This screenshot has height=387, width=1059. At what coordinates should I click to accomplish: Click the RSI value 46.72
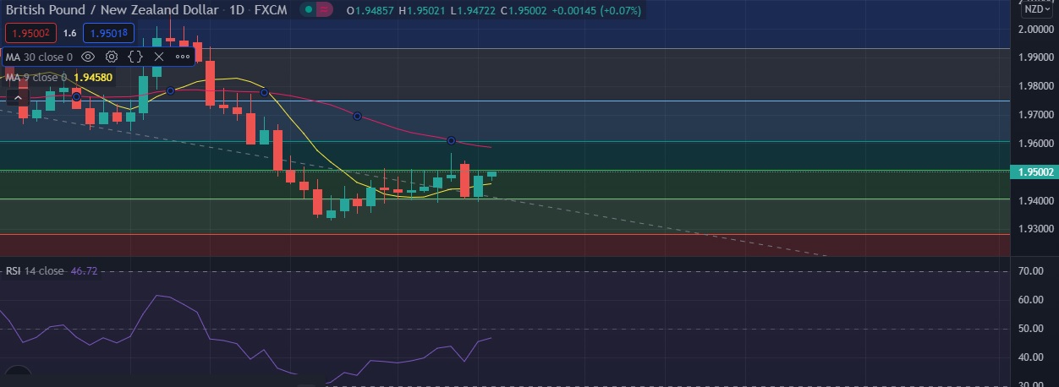coord(83,271)
